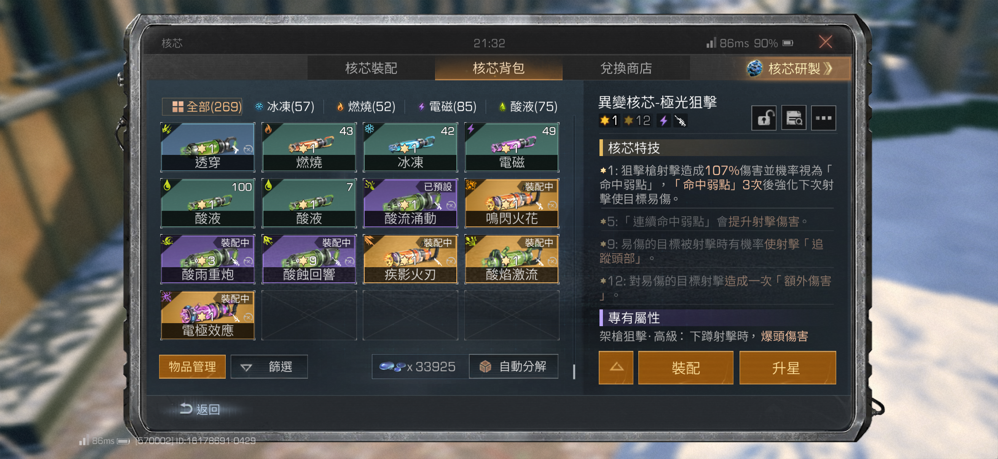Click the 自動分解 auto-dismantle button
Image resolution: width=998 pixels, height=459 pixels.
(513, 367)
